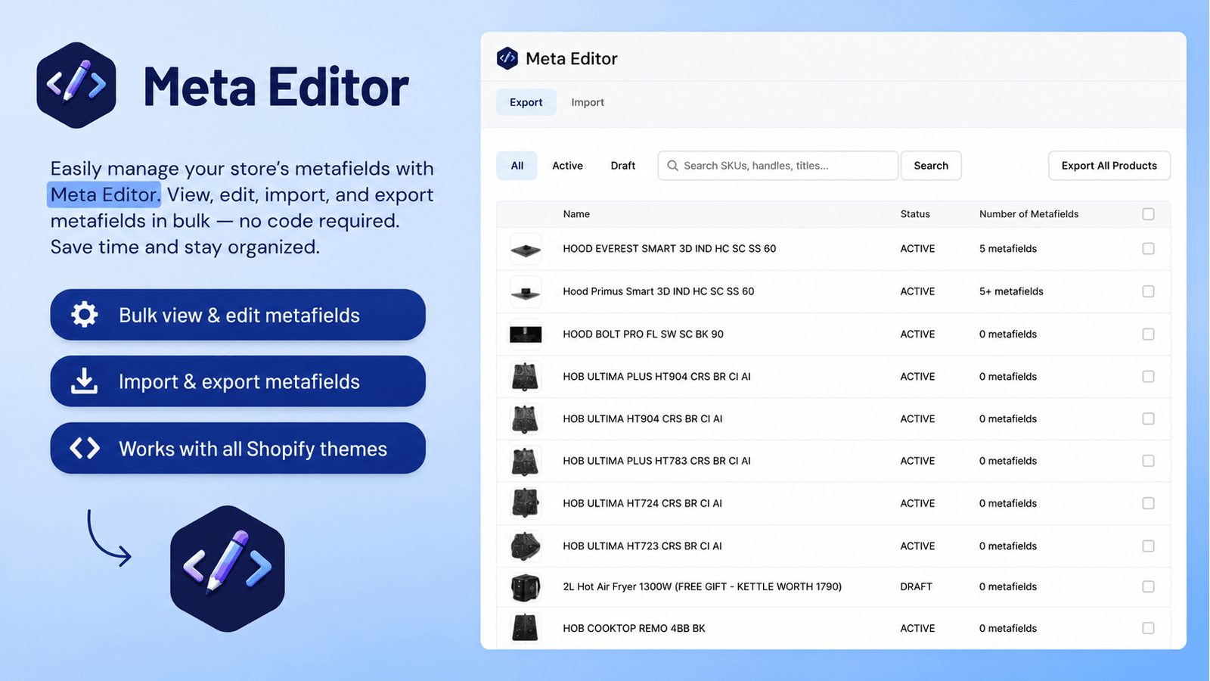The width and height of the screenshot is (1210, 681).
Task: Click the Name column header
Action: tap(576, 214)
